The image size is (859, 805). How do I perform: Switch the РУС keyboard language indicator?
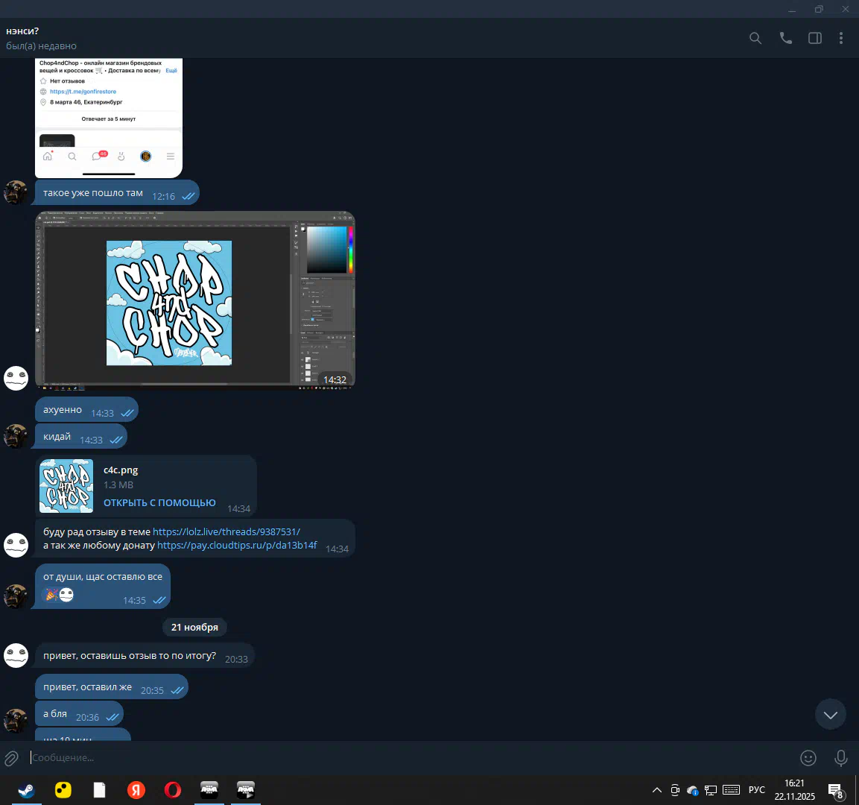pyautogui.click(x=756, y=790)
